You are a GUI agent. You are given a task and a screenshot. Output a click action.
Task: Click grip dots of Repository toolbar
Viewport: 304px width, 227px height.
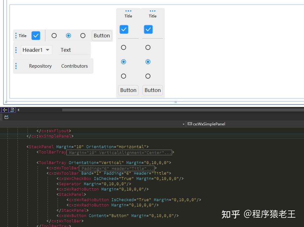point(16,66)
